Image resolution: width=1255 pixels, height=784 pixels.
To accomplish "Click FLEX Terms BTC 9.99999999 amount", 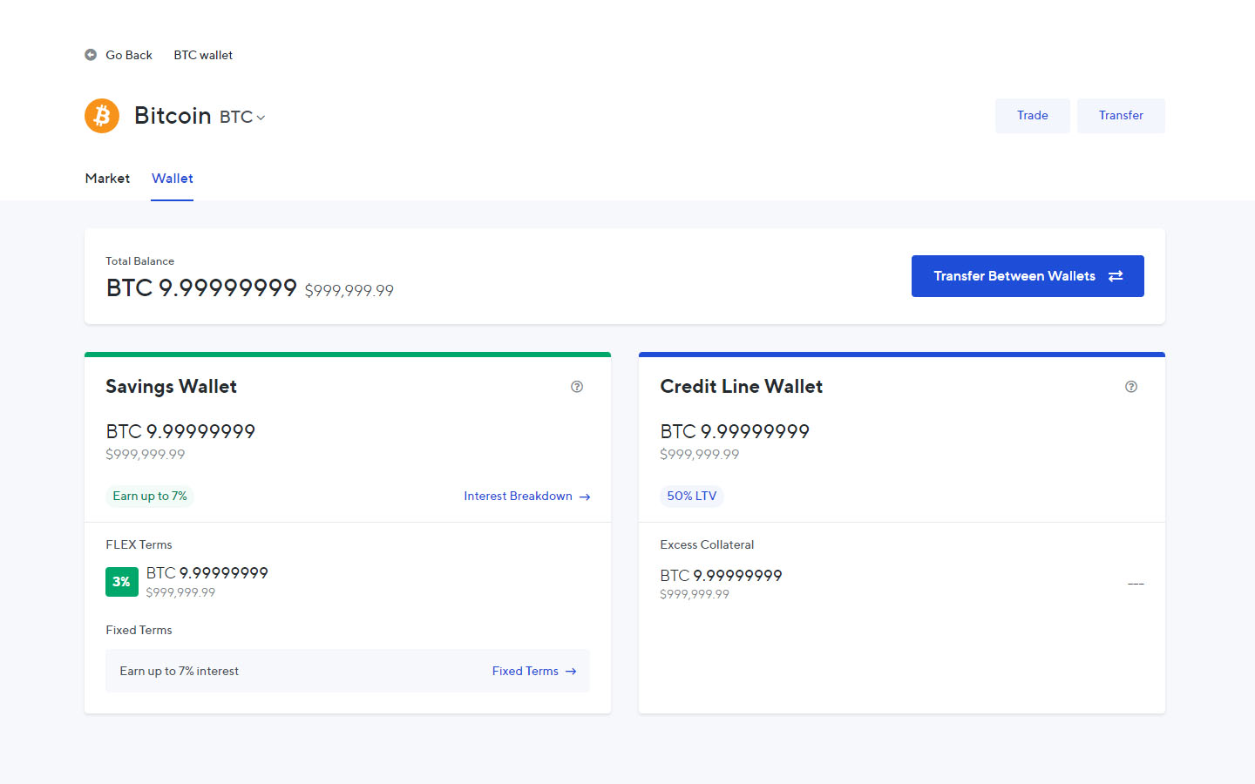I will click(x=207, y=573).
